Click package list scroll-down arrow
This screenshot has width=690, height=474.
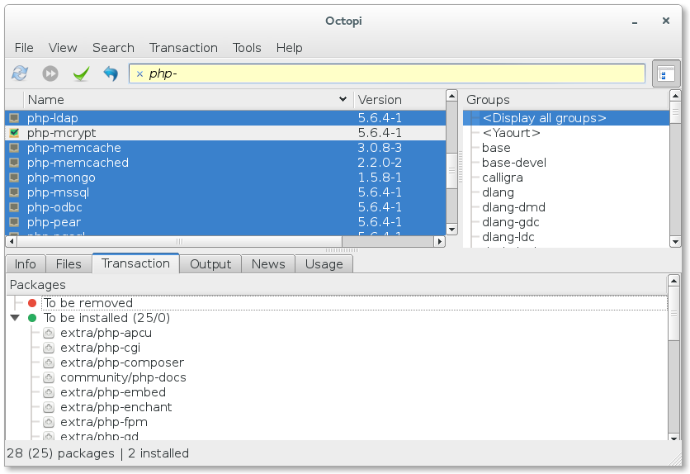(x=451, y=230)
